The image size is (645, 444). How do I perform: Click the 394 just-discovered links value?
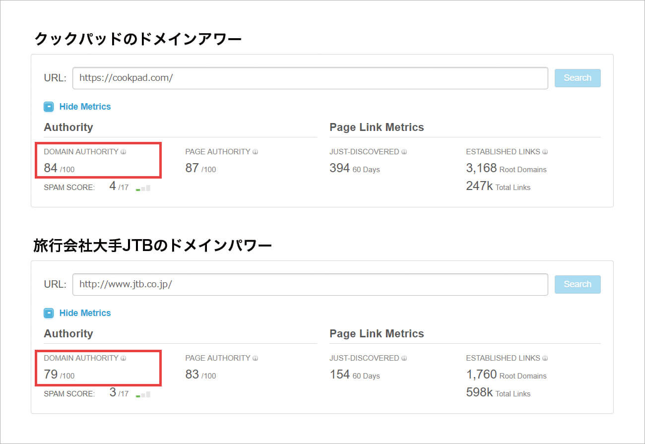coord(340,168)
